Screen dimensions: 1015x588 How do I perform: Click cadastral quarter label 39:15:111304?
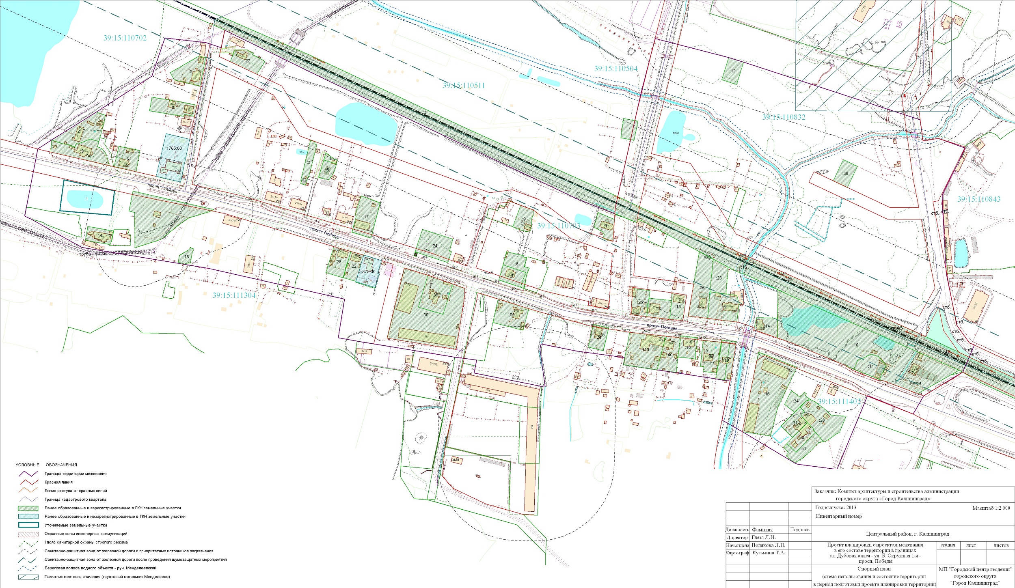tap(234, 295)
